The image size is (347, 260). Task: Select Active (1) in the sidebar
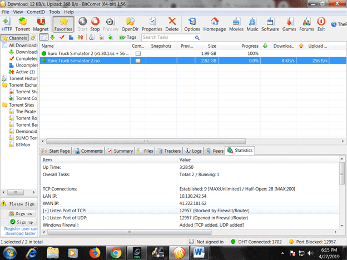tap(22, 72)
